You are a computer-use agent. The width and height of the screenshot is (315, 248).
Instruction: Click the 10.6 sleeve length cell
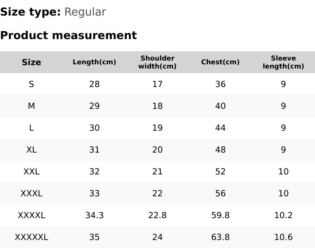pos(283,237)
